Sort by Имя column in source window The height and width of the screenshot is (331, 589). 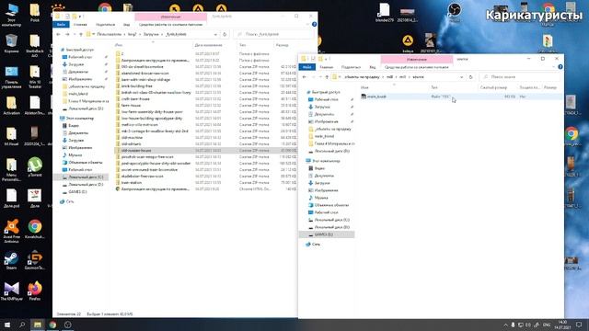394,87
